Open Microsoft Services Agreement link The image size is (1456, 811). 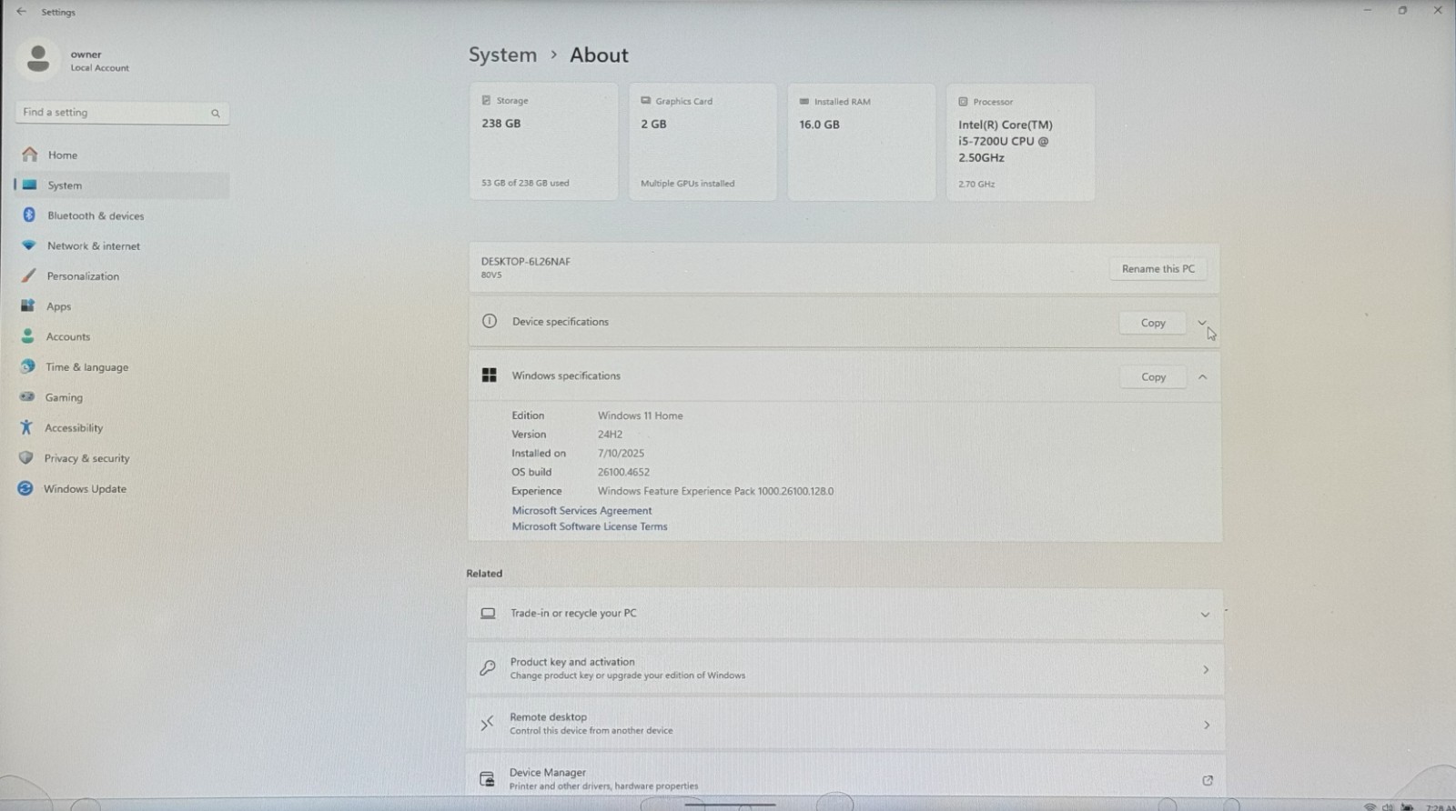(x=581, y=510)
